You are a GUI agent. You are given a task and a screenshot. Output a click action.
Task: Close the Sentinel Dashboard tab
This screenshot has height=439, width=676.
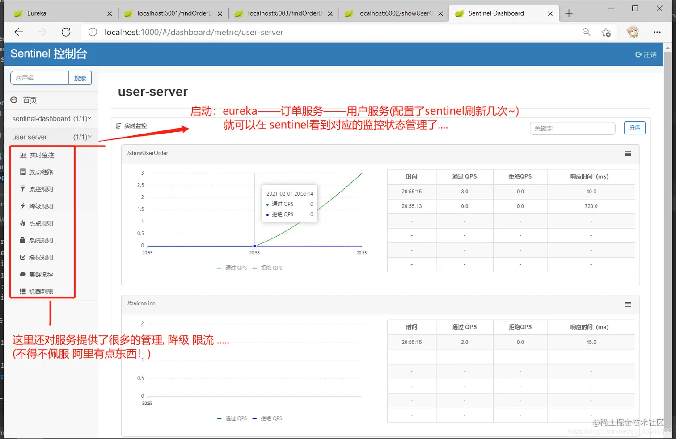(x=550, y=13)
